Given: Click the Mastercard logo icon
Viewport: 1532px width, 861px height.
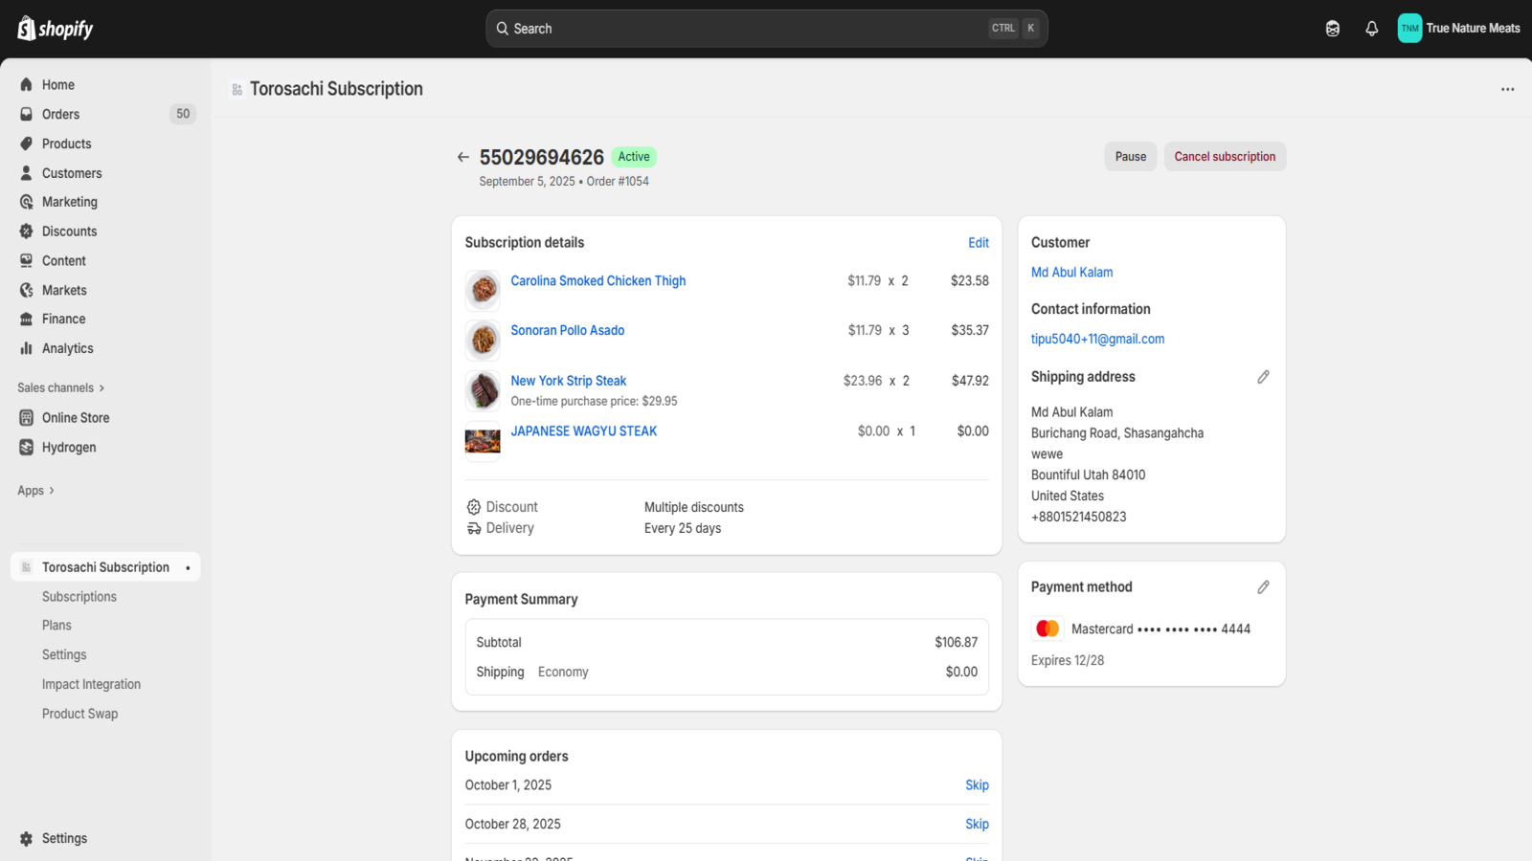Looking at the screenshot, I should (1048, 629).
